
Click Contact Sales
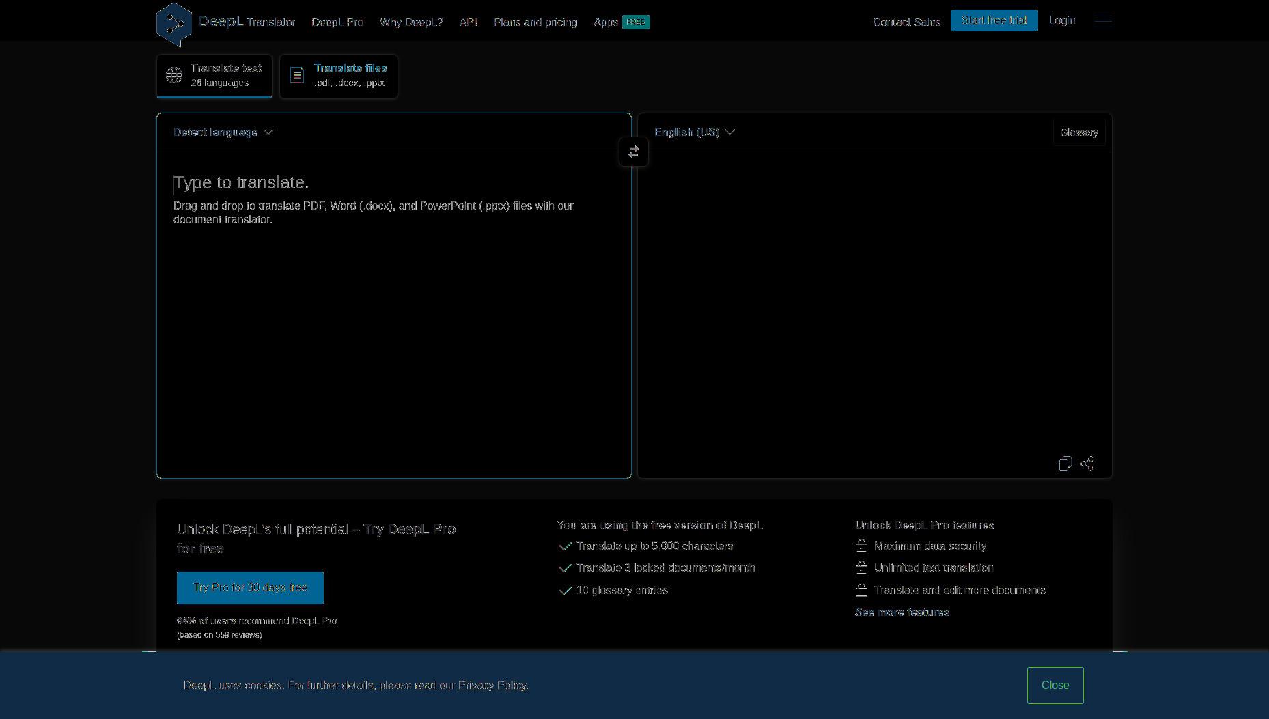(x=906, y=22)
